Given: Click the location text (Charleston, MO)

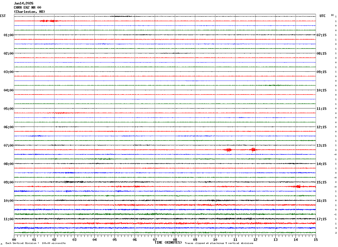Looking at the screenshot, I should point(29,12).
